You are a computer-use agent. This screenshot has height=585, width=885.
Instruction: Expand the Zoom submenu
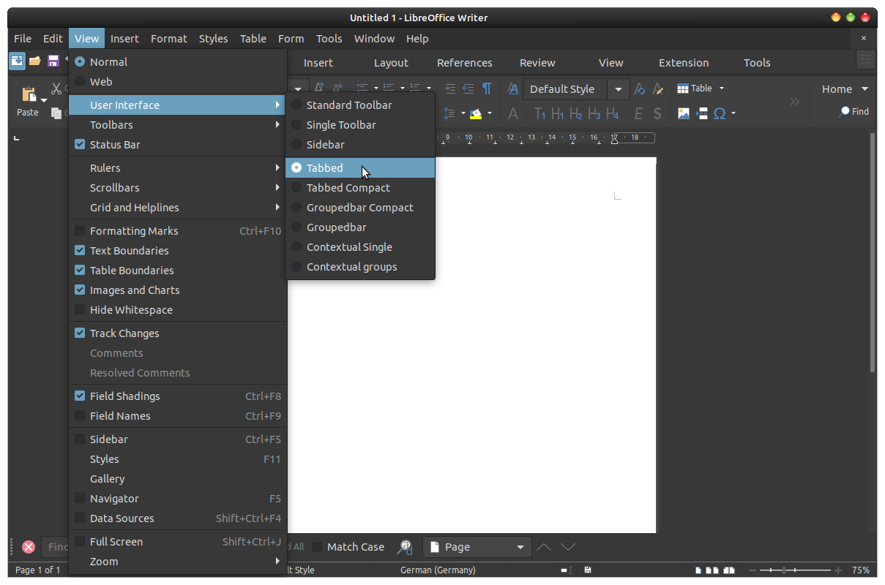tap(178, 562)
